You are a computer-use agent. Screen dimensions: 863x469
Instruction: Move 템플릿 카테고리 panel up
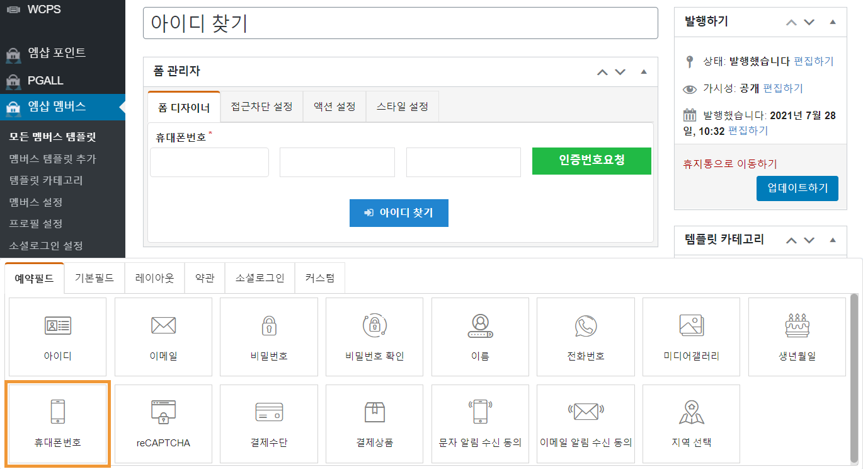click(x=791, y=240)
